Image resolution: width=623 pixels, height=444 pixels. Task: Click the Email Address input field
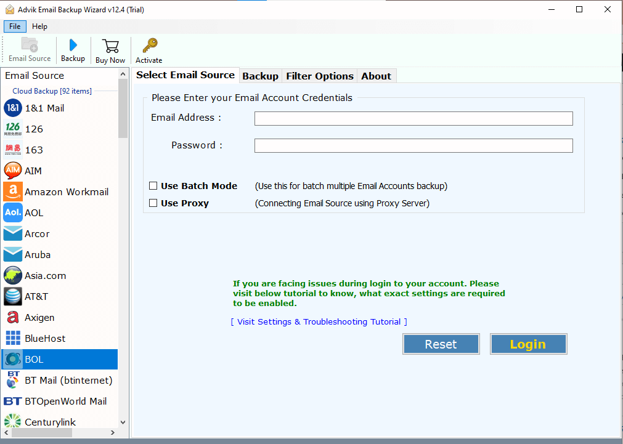point(413,118)
